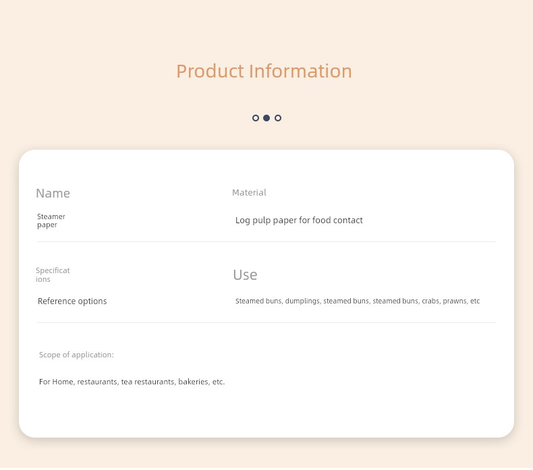Click the word Information in the title
This screenshot has width=533, height=470.
coord(300,71)
